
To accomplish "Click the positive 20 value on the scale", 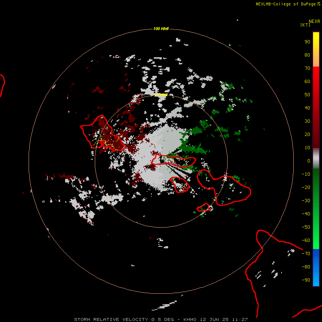I will [x=307, y=134].
